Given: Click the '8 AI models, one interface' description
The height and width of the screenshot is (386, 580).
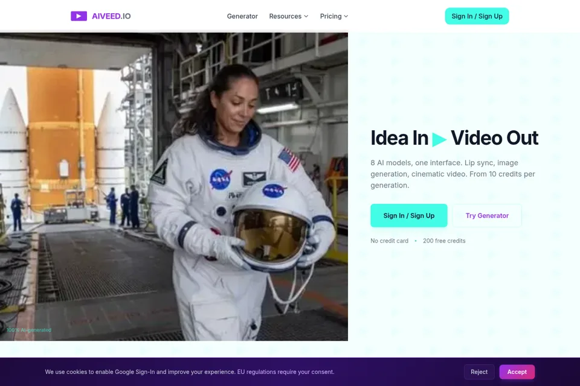Looking at the screenshot, I should tap(453, 174).
